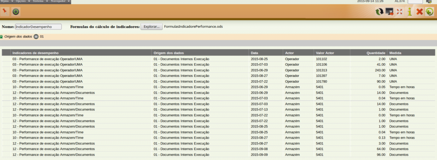Click Origem dos dados filter label
The width and height of the screenshot is (437, 160).
pyautogui.click(x=18, y=37)
